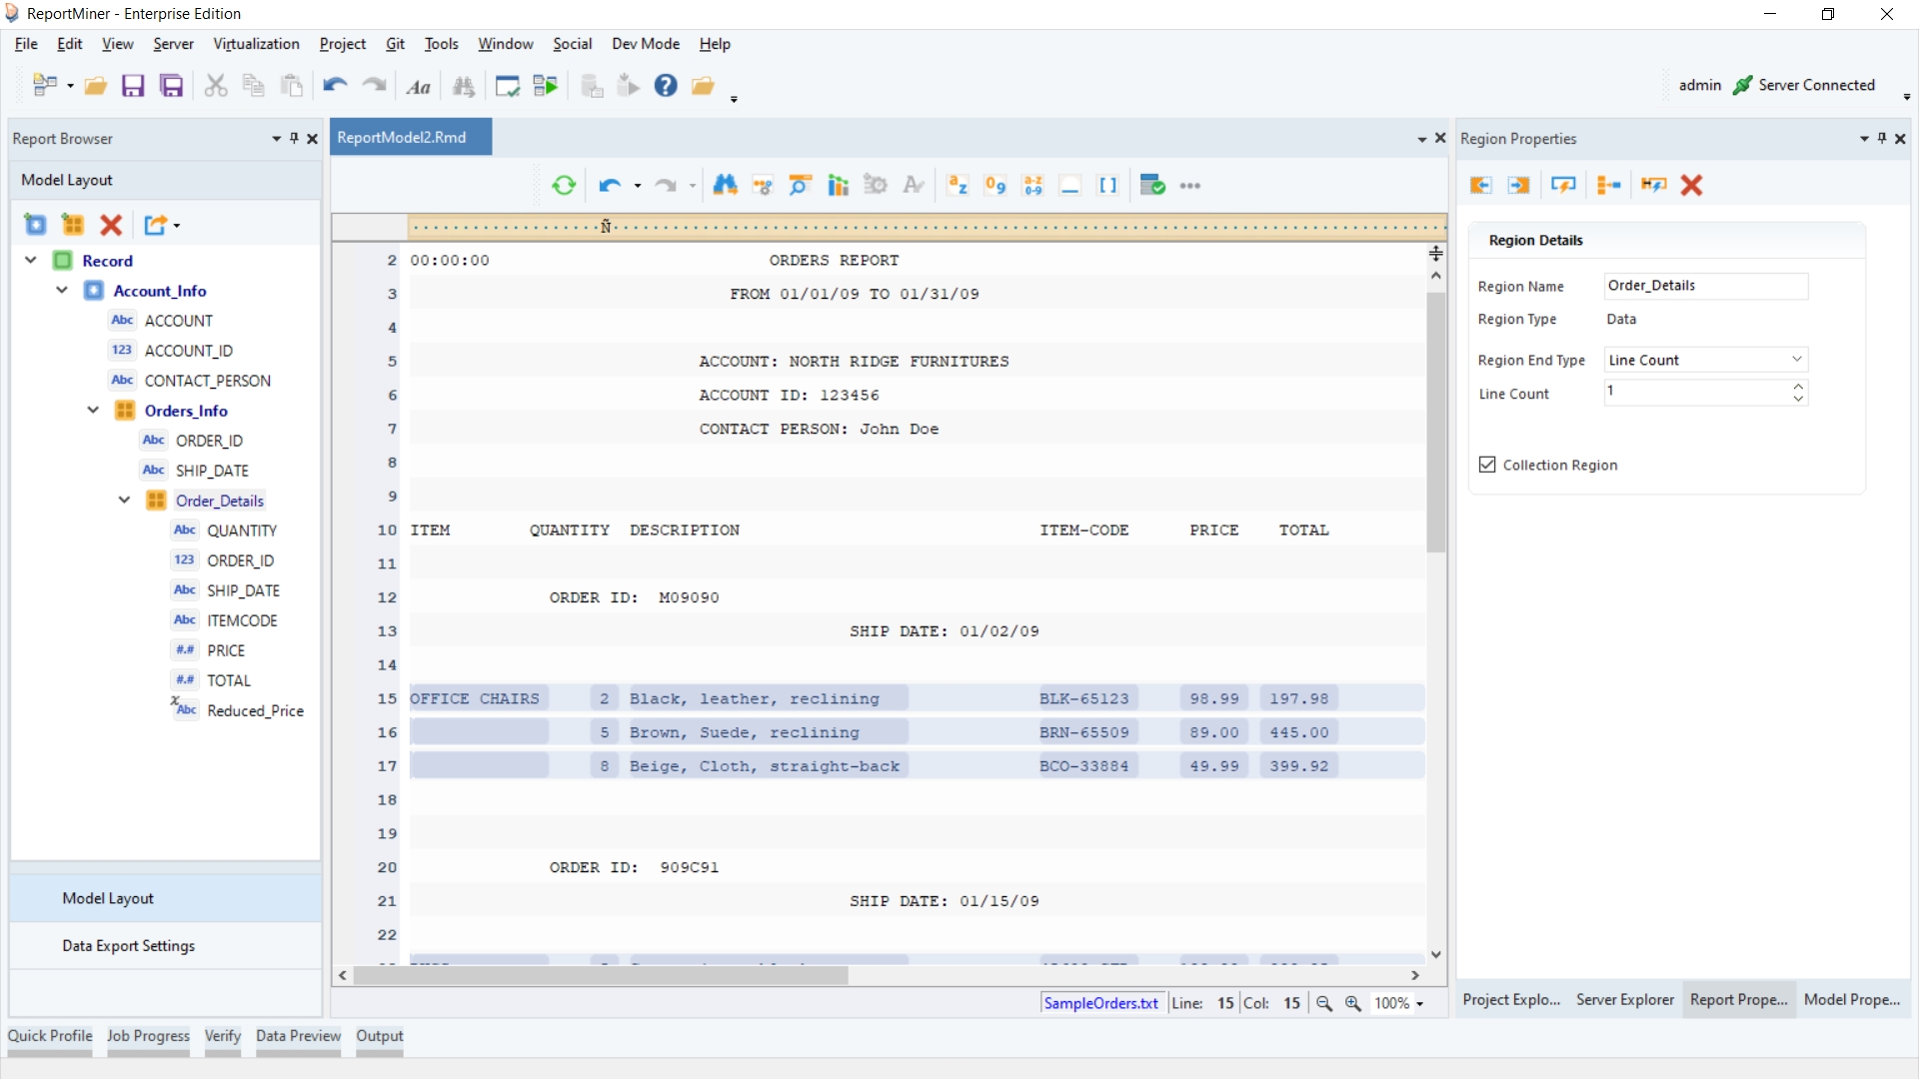Click the Save icon in the main toolbar
Image resolution: width=1919 pixels, height=1079 pixels.
click(133, 87)
